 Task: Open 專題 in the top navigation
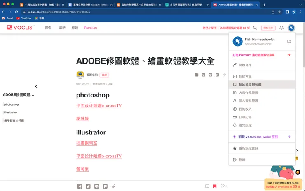tap(75, 28)
